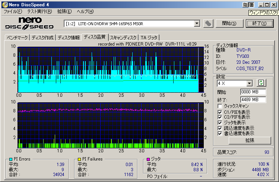This screenshot has height=182, width=279.
Task: Toggle the クイックスキャン checkbox
Action: [x=220, y=106]
